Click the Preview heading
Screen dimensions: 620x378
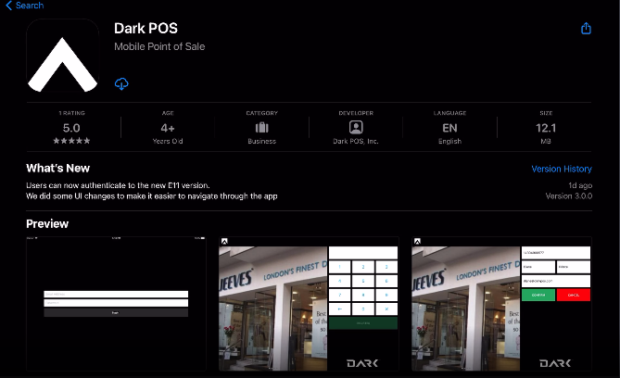coord(47,224)
